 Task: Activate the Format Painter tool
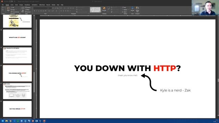15,12
